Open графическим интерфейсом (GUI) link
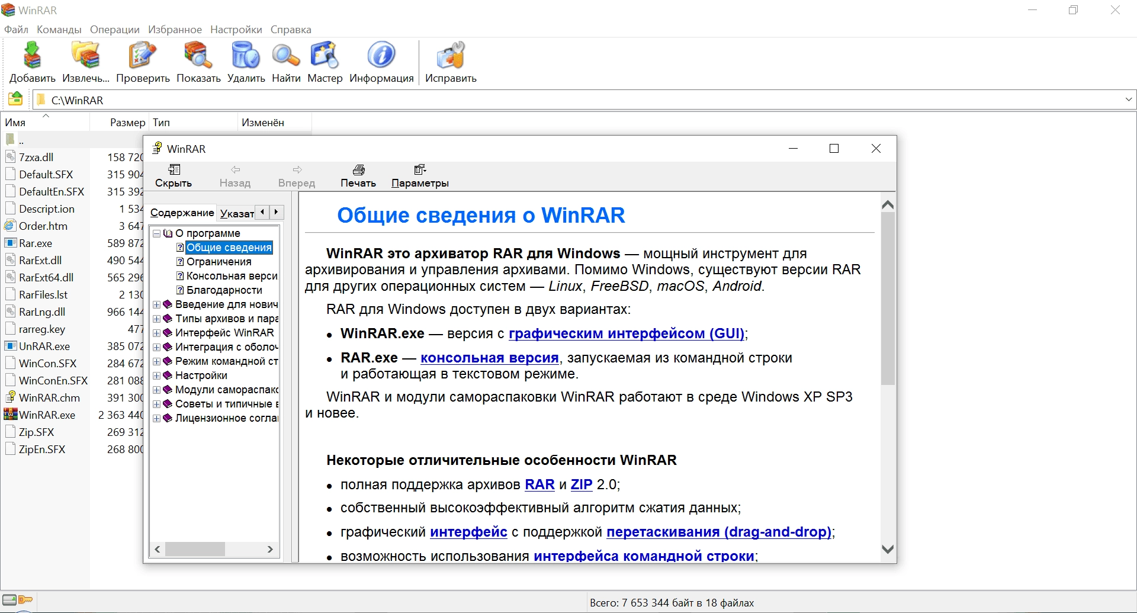1137x613 pixels. pos(627,333)
